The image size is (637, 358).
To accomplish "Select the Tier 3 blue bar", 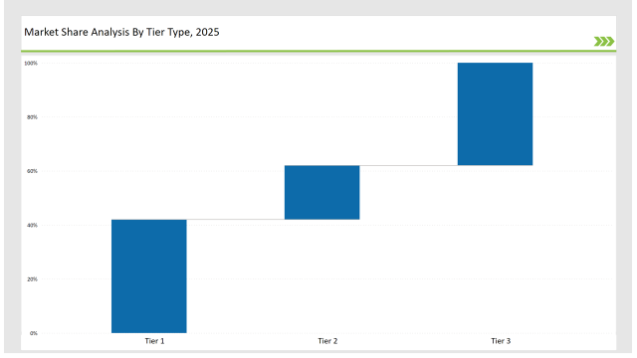I will (496, 114).
